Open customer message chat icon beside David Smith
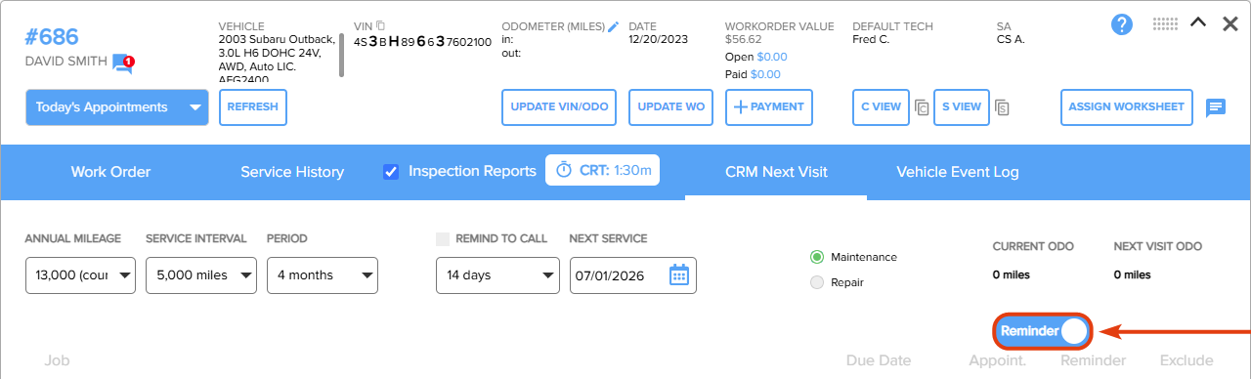 (x=123, y=63)
